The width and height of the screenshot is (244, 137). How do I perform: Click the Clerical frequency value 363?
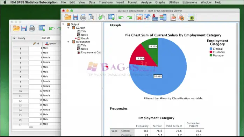[x=146, y=131]
